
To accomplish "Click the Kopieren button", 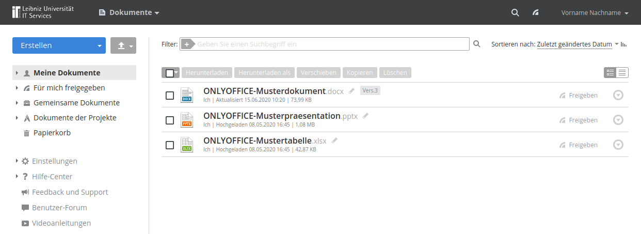I will 360,73.
